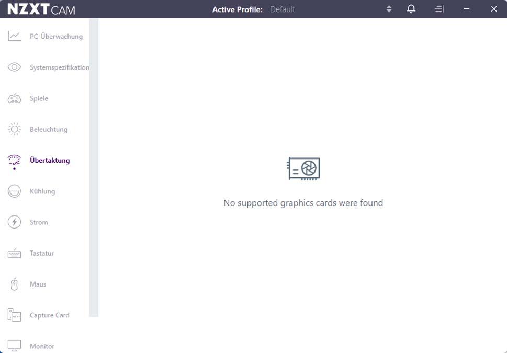Click the Maus mouse icon
The image size is (507, 353).
(x=14, y=284)
